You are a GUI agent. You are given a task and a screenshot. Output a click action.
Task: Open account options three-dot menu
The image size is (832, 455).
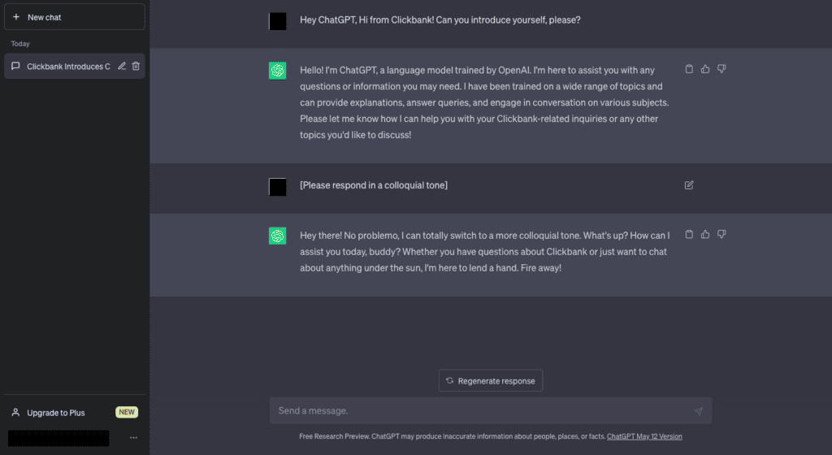click(x=134, y=438)
